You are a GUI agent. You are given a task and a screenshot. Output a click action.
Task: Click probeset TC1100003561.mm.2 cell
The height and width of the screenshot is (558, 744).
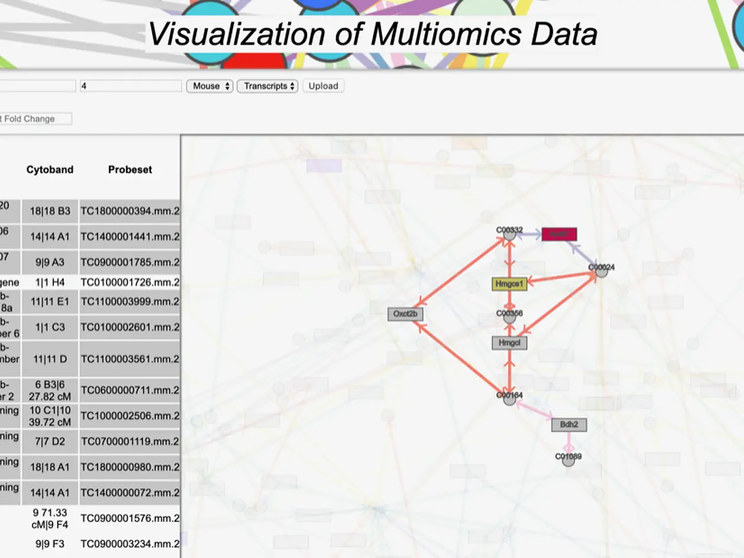pos(130,359)
